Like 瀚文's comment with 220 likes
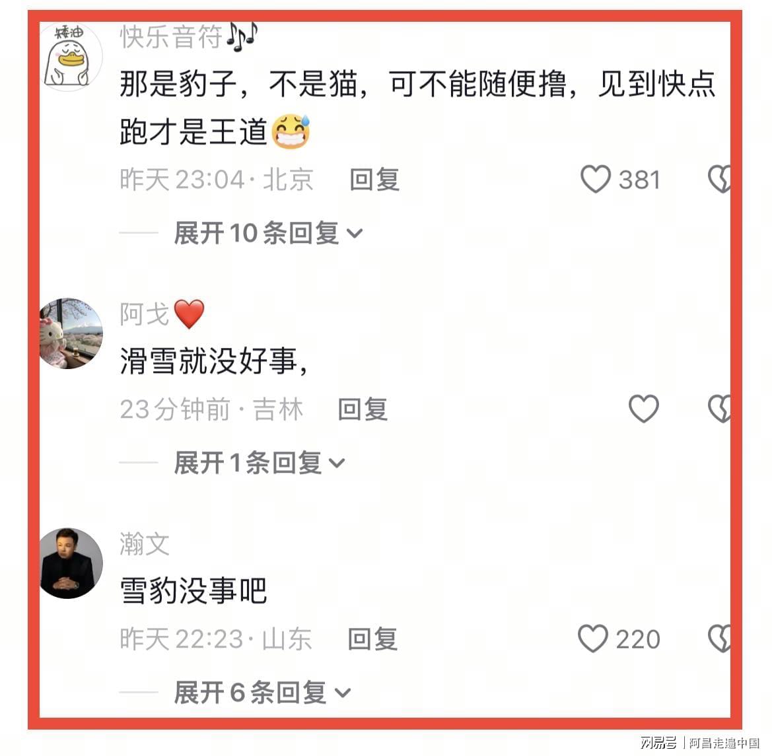Viewport: 772px width, 756px height. (593, 638)
